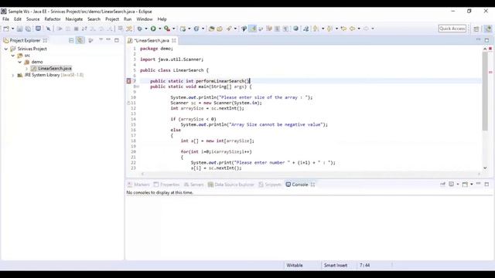This screenshot has width=495, height=278.
Task: Open the Debug button dropdown arrow
Action: coord(146,29)
